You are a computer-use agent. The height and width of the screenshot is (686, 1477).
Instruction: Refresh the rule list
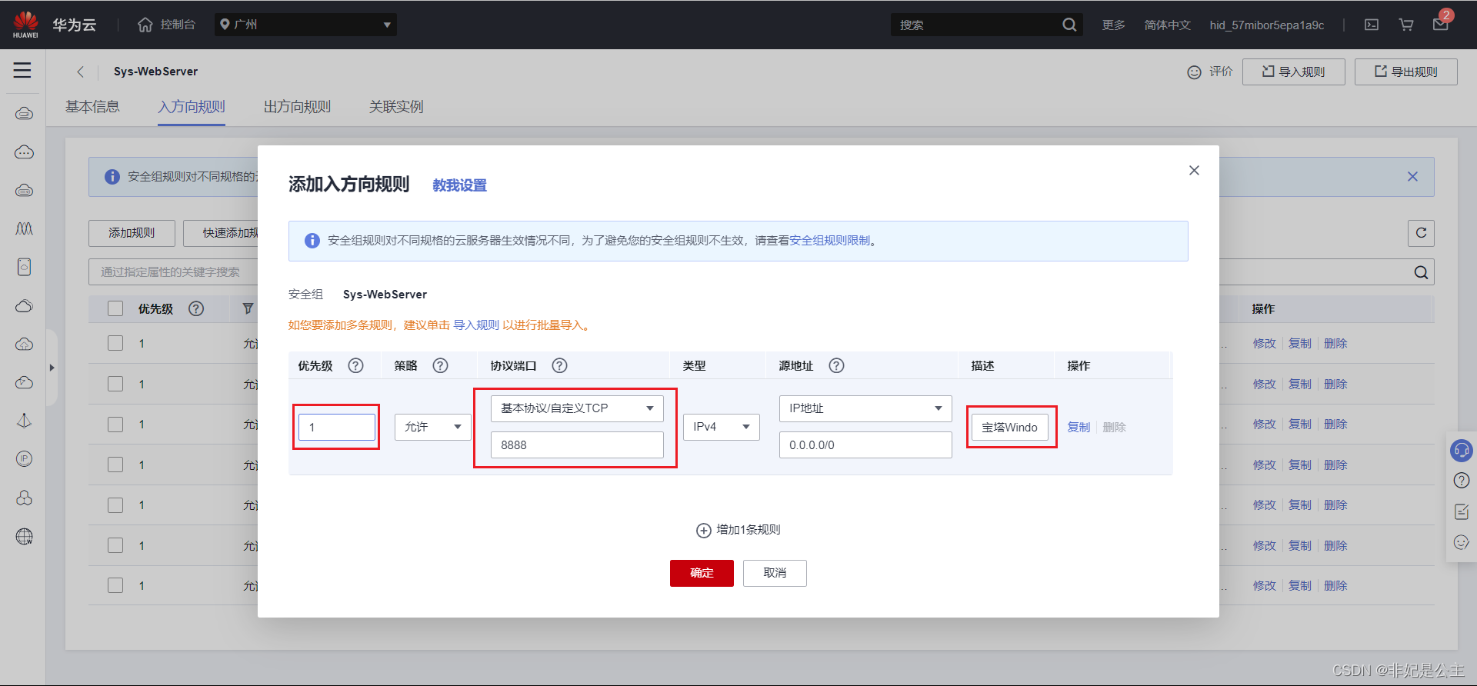(1421, 233)
